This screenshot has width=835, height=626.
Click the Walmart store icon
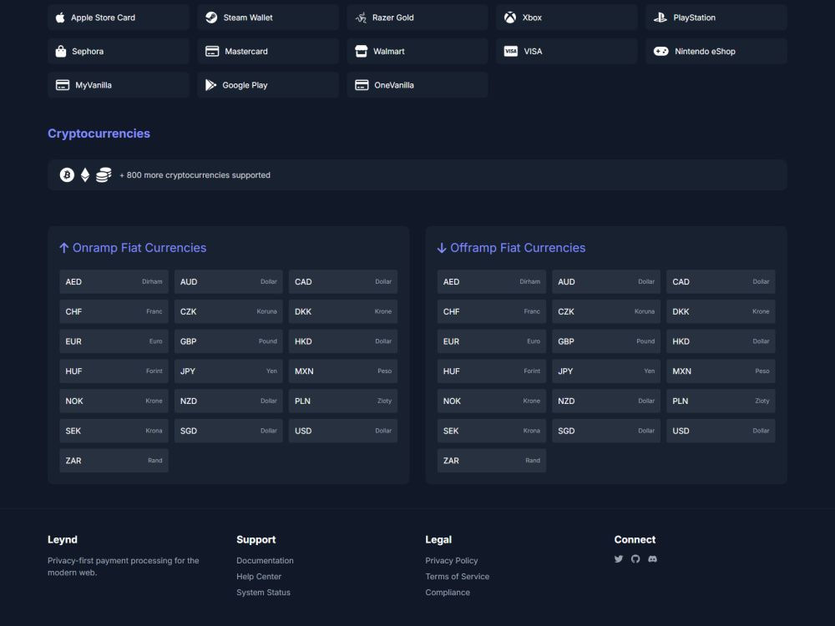[x=361, y=51]
